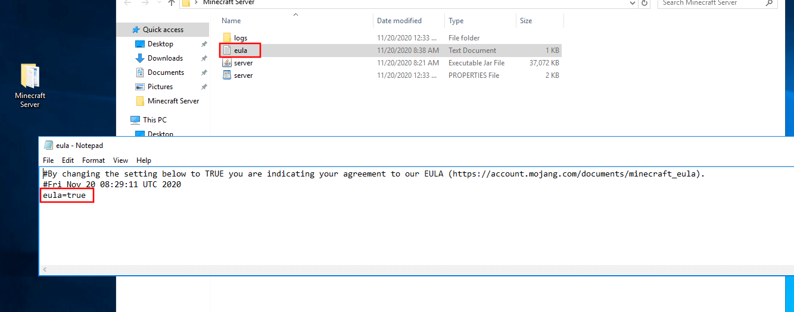Sort files by Date modified column
794x312 pixels.
click(399, 21)
